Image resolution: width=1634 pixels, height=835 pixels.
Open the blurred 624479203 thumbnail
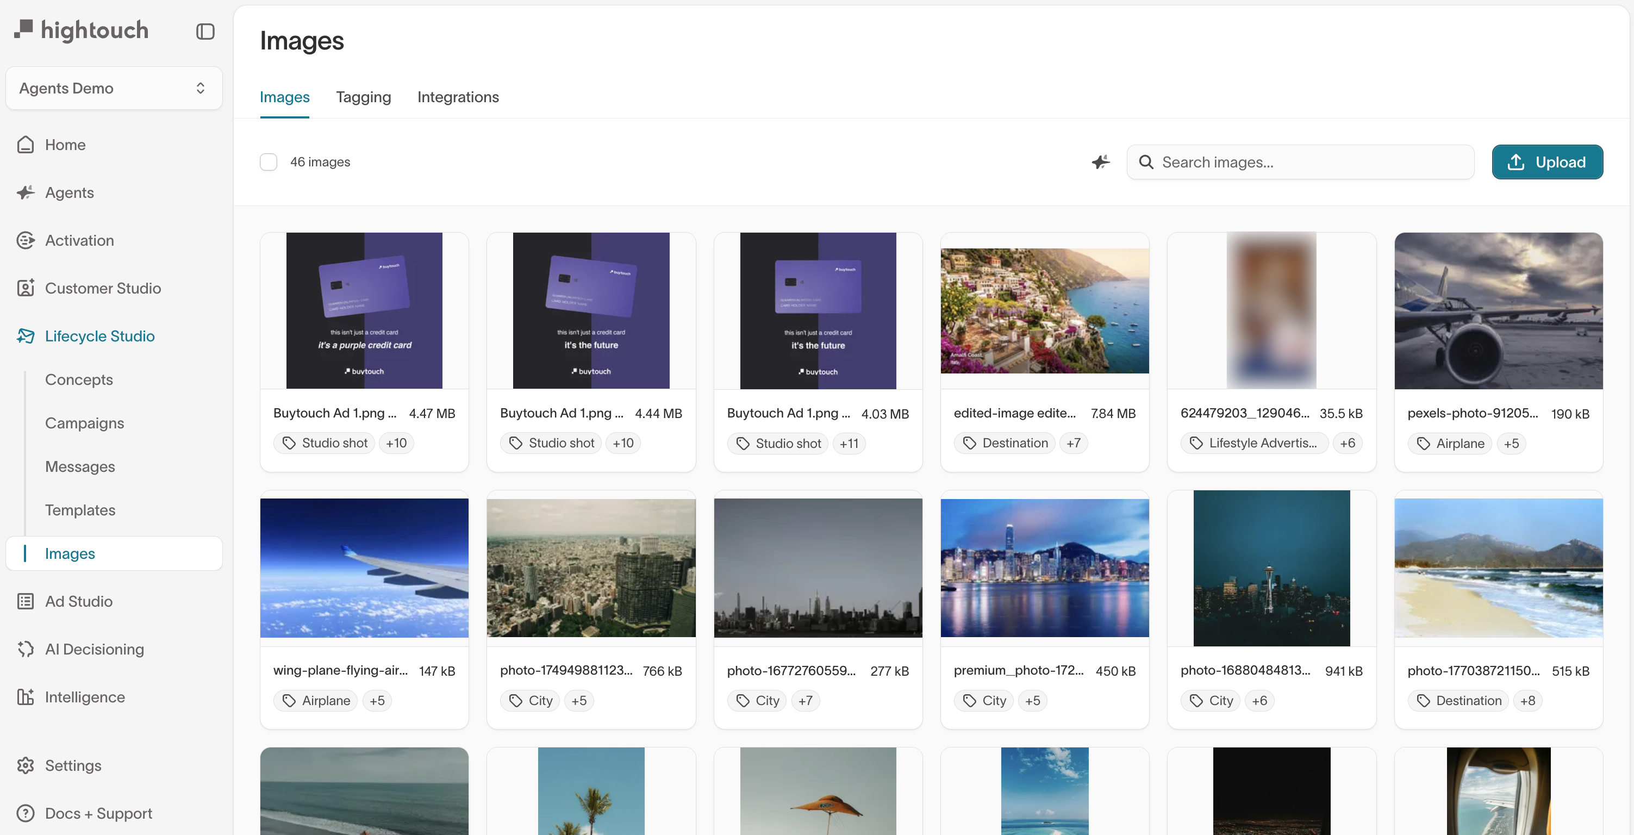[x=1271, y=310]
